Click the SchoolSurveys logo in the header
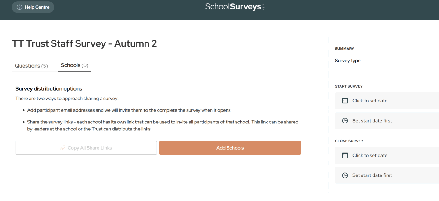 coord(235,7)
